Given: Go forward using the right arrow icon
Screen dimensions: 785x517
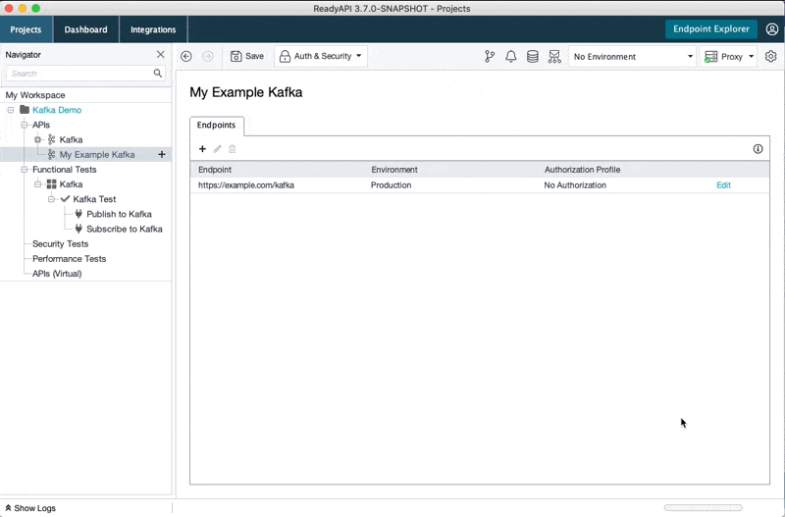Looking at the screenshot, I should click(x=208, y=57).
